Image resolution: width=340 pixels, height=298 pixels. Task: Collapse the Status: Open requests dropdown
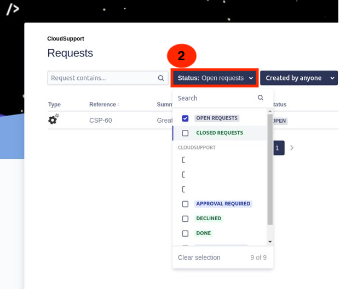tap(215, 78)
